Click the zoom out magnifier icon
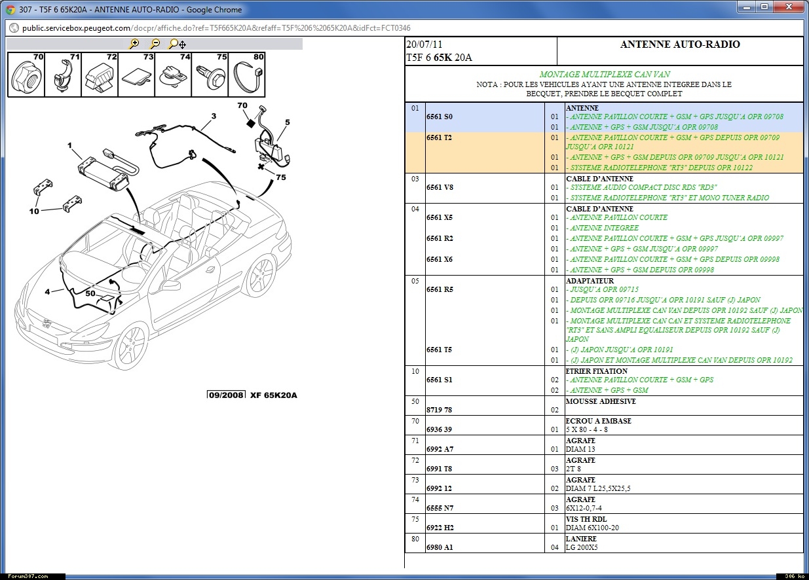The height and width of the screenshot is (580, 809). [155, 44]
